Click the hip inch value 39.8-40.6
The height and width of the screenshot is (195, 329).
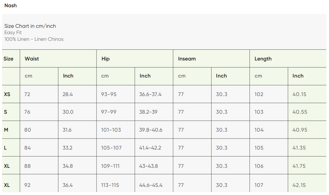click(151, 130)
